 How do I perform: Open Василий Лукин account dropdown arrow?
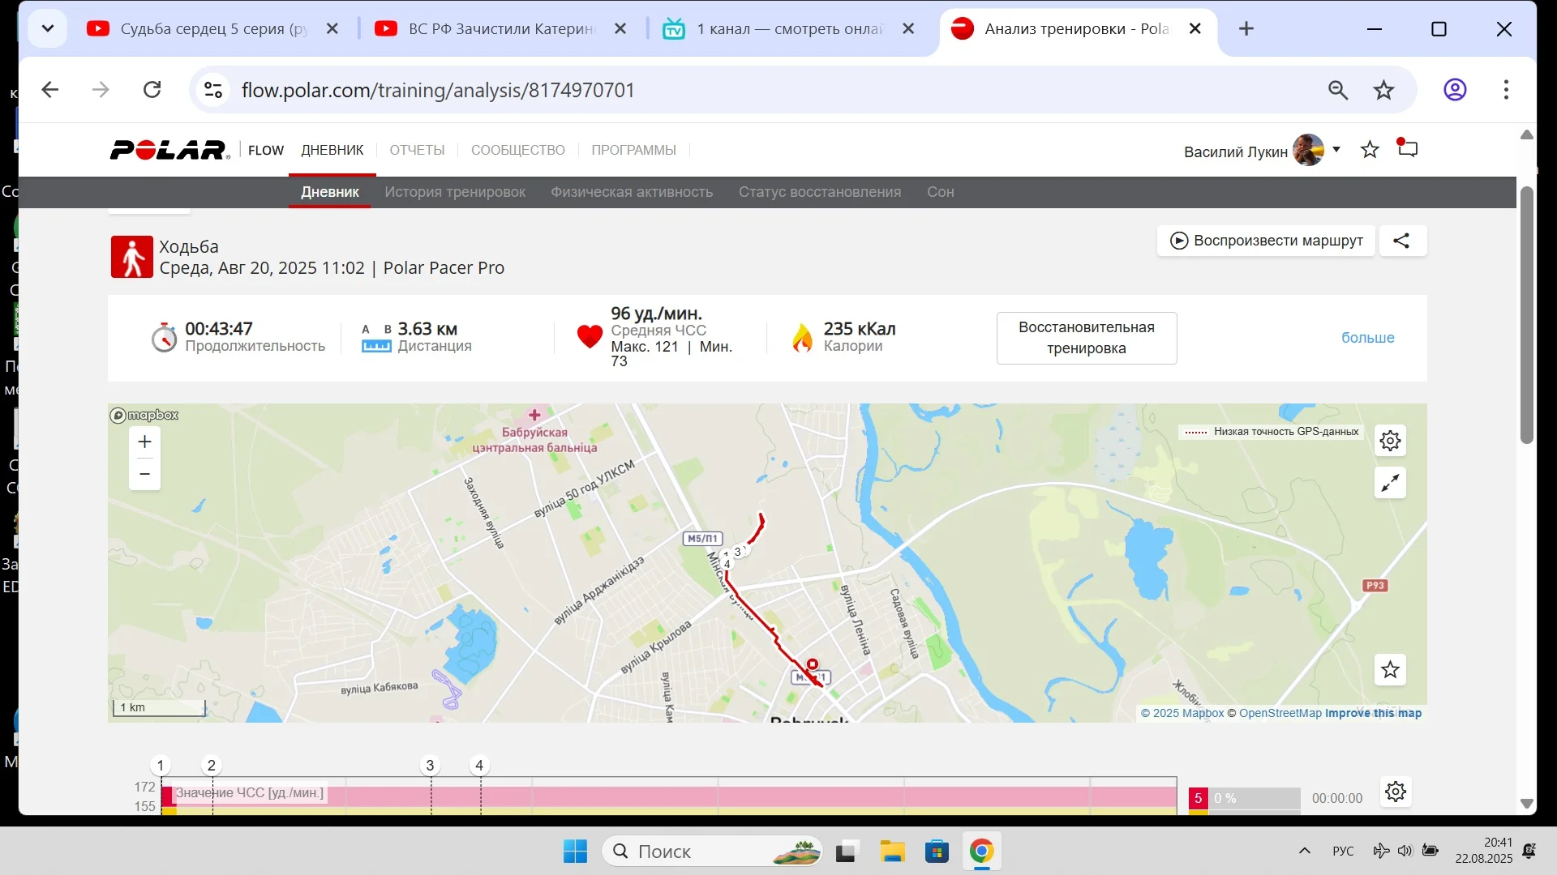[1336, 150]
